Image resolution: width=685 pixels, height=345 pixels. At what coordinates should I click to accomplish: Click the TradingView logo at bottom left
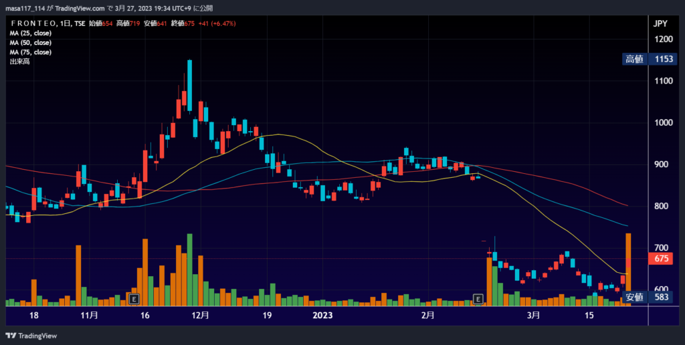[31, 336]
